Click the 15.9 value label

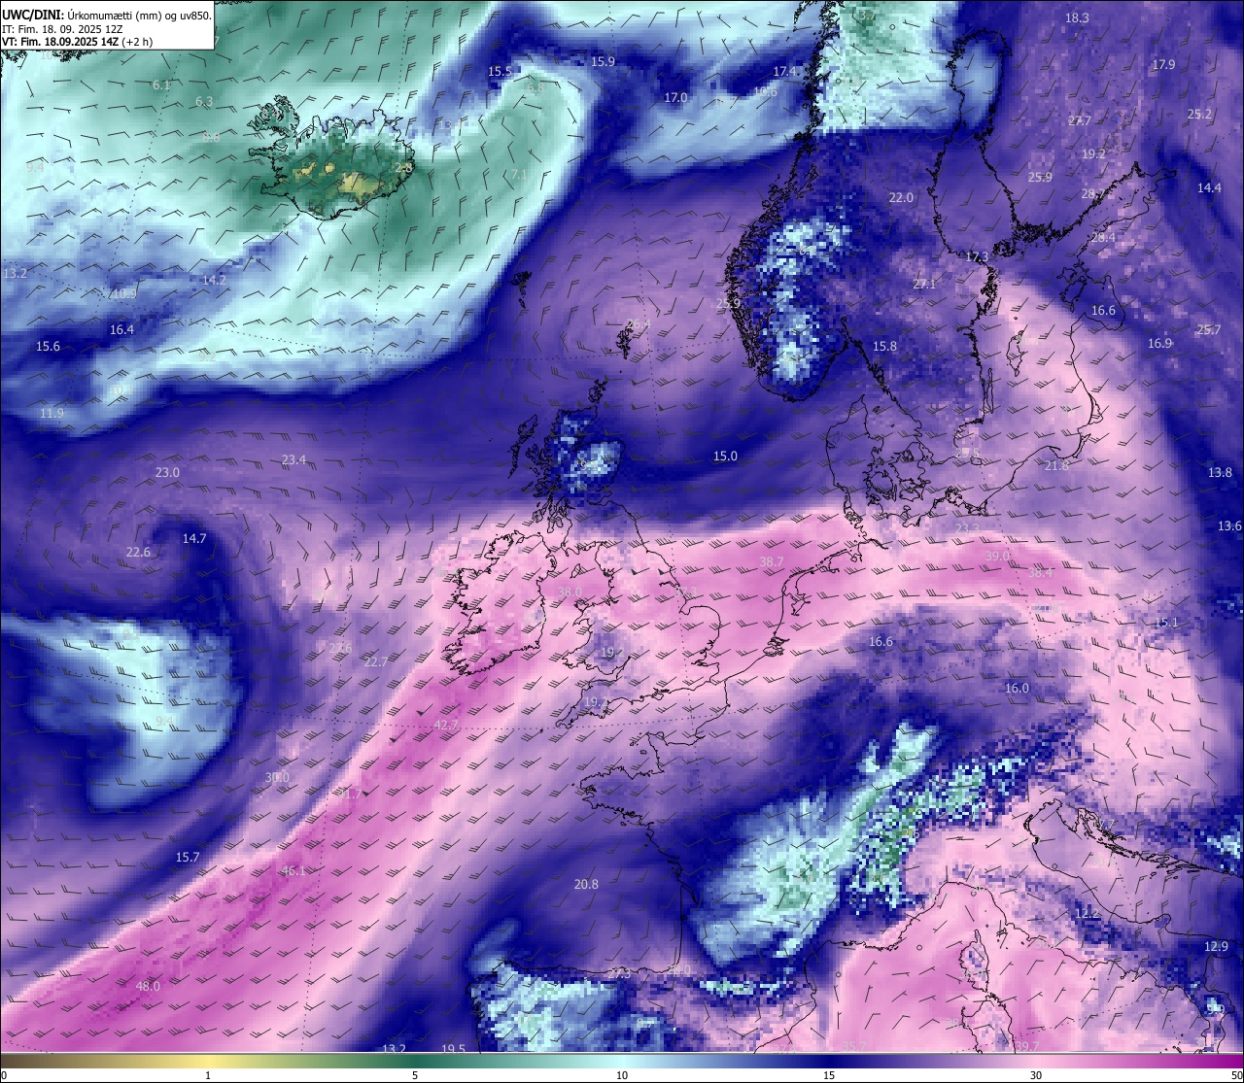[603, 61]
